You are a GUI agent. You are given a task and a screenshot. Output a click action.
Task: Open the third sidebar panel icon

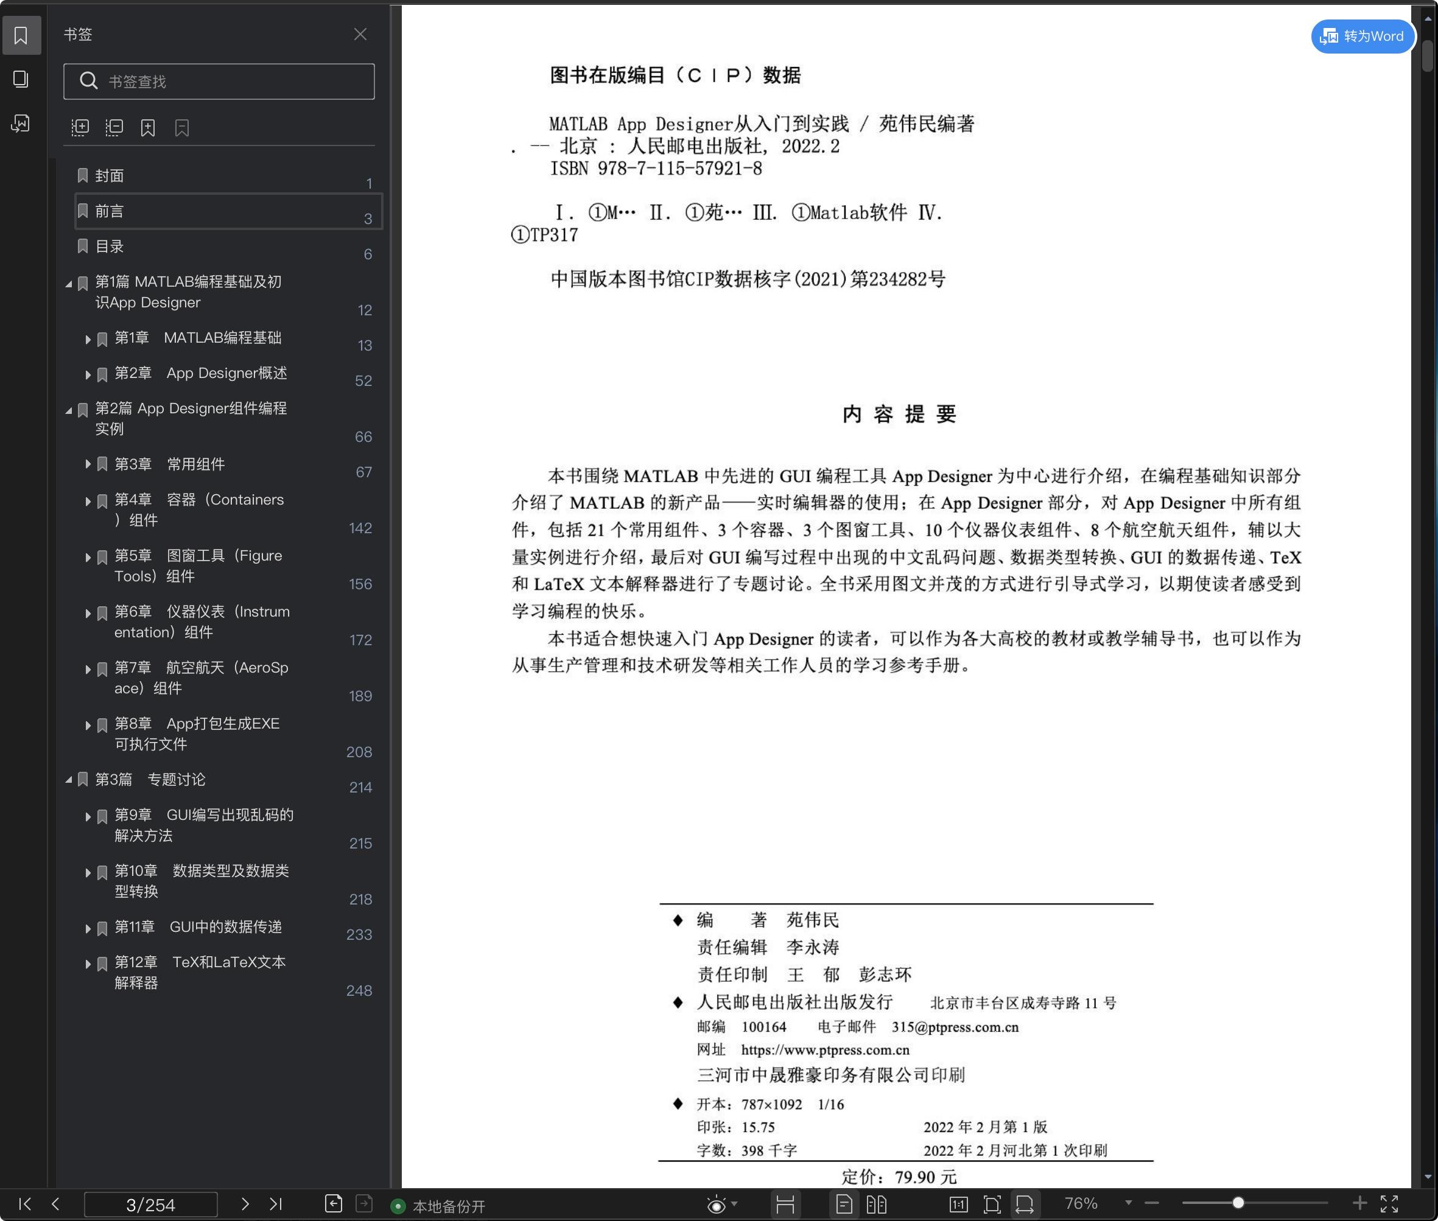[x=21, y=124]
